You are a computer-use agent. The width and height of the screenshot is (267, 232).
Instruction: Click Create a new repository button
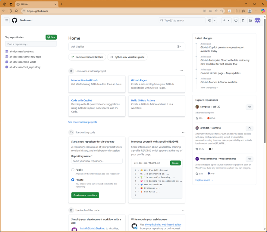[x=85, y=195]
